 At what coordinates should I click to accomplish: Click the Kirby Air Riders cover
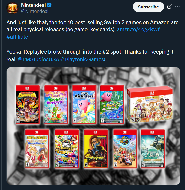[84, 104]
